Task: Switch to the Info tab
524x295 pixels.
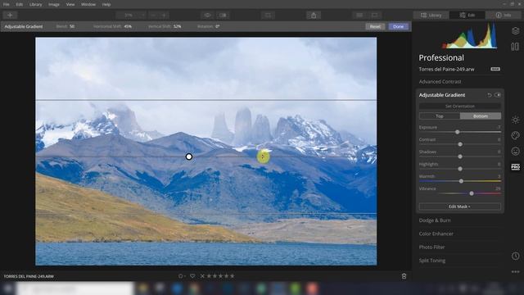Action: click(x=504, y=15)
